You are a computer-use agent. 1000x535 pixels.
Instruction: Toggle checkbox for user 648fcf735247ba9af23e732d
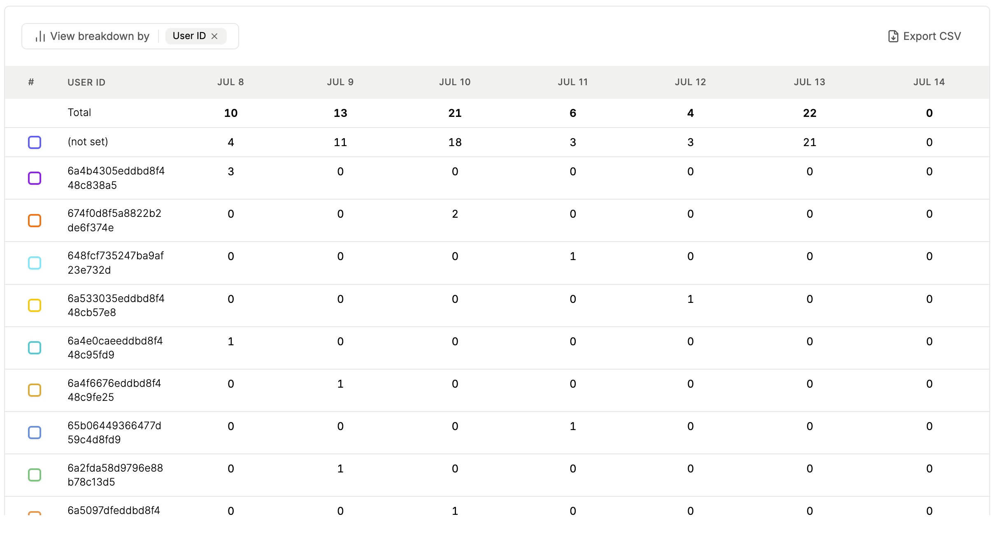(35, 263)
